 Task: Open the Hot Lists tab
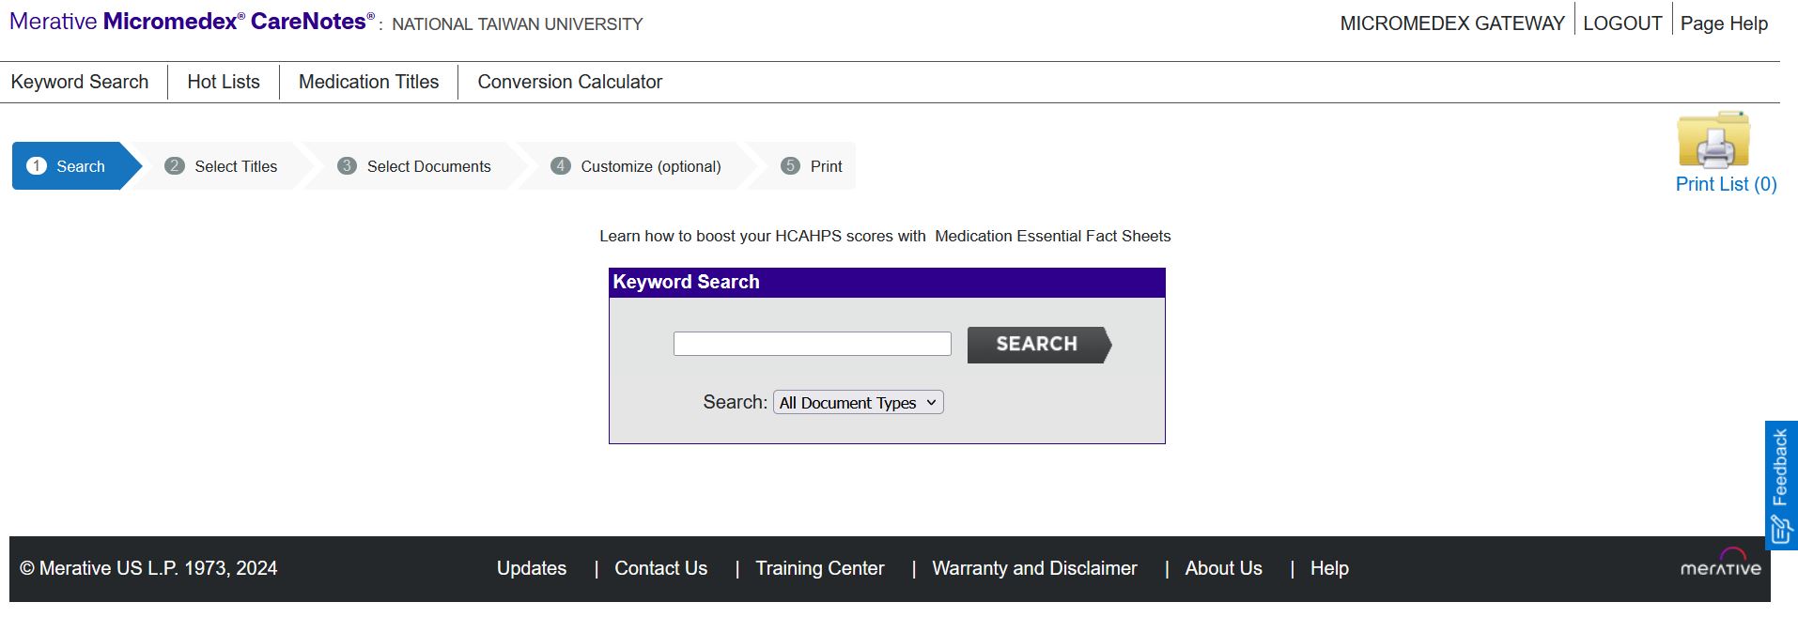click(x=224, y=82)
